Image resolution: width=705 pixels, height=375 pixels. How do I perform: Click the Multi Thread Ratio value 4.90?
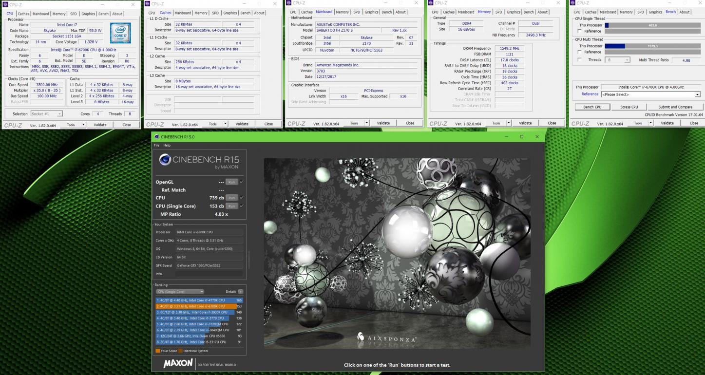click(686, 60)
